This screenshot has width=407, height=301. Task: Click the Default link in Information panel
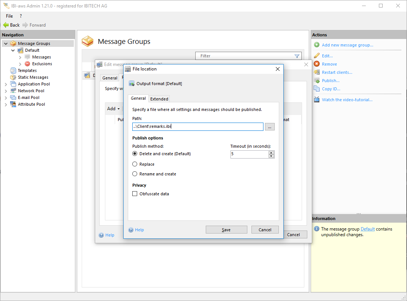(x=367, y=229)
